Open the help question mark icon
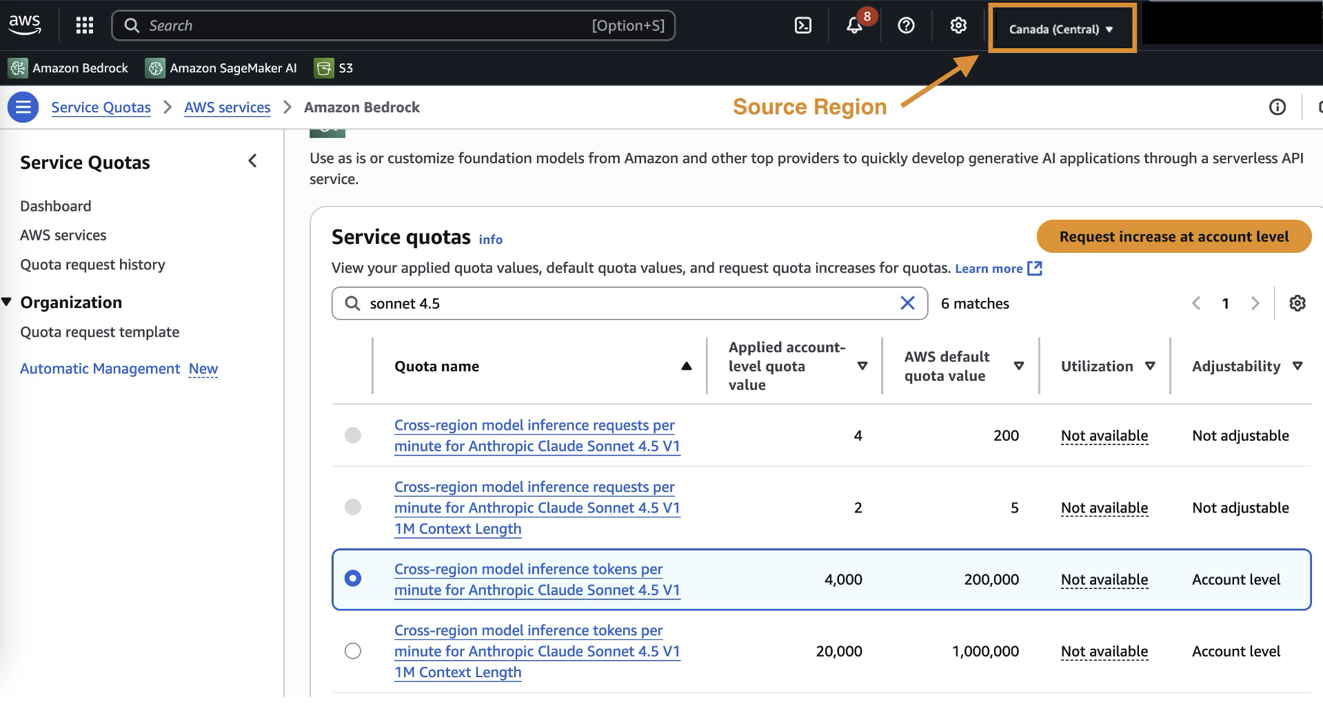This screenshot has width=1323, height=713. click(x=906, y=25)
